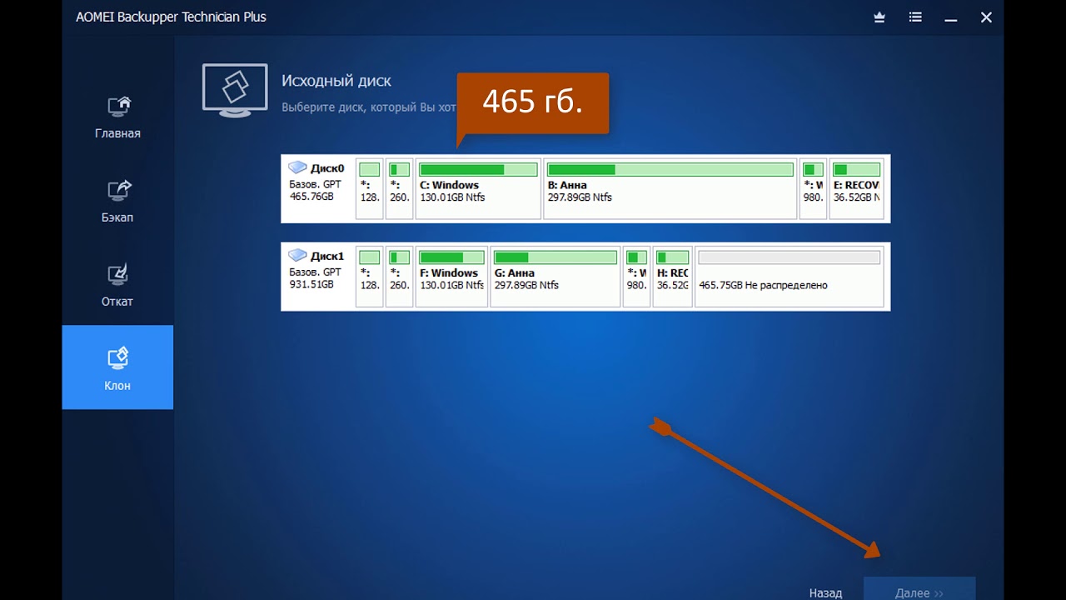Click the 260 MB partition on Диск0
The height and width of the screenshot is (600, 1066).
[x=400, y=189]
